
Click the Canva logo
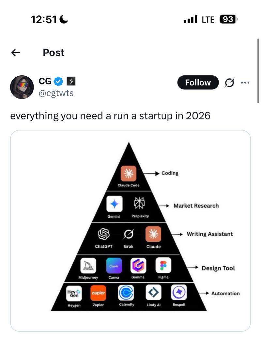pyautogui.click(x=114, y=266)
